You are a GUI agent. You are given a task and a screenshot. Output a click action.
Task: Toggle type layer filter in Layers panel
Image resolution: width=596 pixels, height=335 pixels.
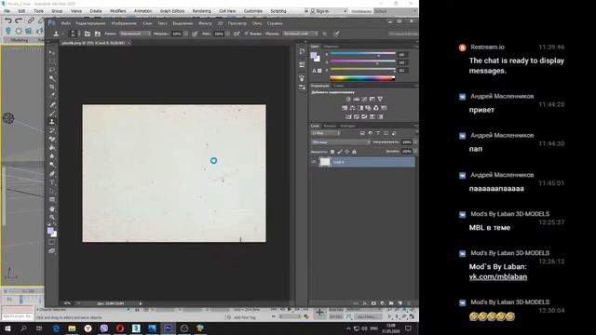pos(378,133)
